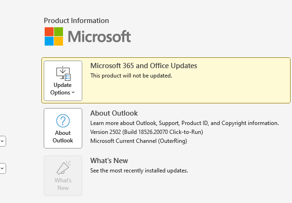292x203 pixels.
Task: Select the Microsoft 365 and Office Updates heading
Action: (143, 66)
